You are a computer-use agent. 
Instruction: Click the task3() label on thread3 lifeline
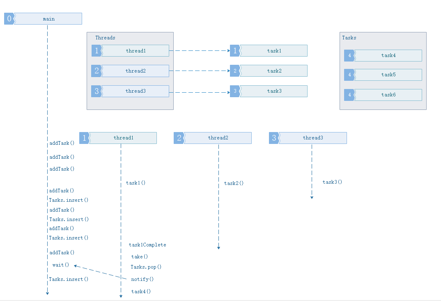pyautogui.click(x=332, y=182)
